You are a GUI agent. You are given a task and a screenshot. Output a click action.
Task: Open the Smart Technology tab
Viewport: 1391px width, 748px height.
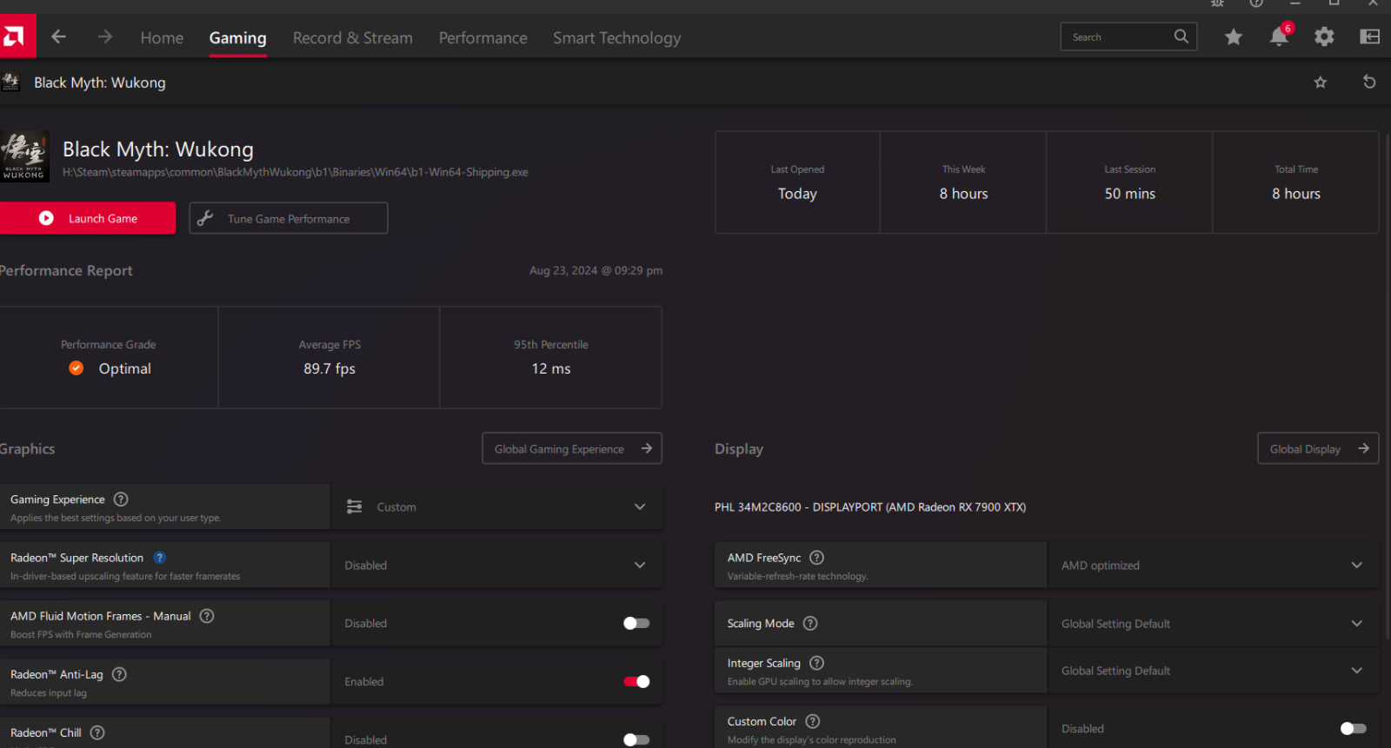616,37
